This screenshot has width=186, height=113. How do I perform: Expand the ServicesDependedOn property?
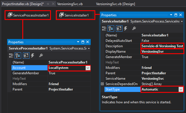click(102, 84)
